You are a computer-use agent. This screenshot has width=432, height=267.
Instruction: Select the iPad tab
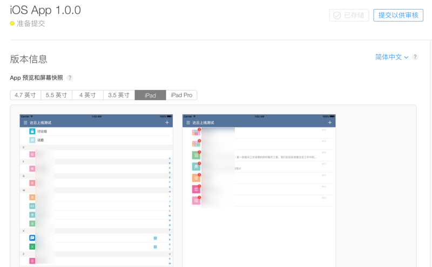coord(150,95)
